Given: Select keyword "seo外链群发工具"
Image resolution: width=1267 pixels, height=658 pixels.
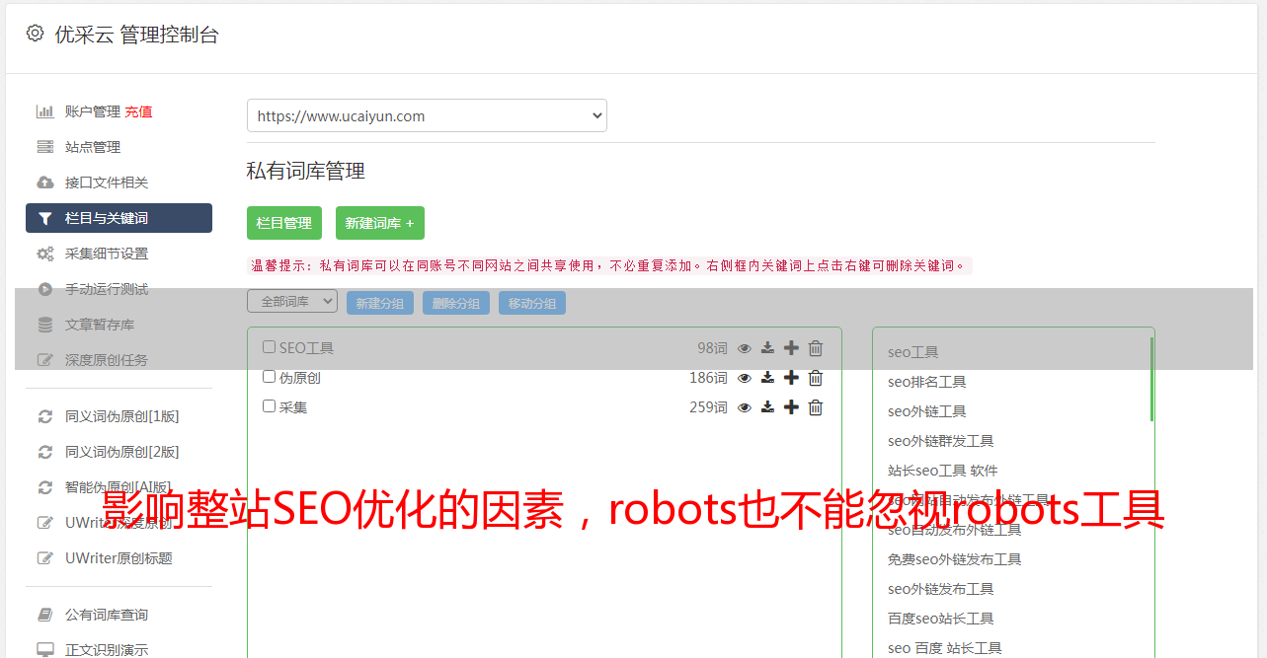Looking at the screenshot, I should (x=940, y=441).
